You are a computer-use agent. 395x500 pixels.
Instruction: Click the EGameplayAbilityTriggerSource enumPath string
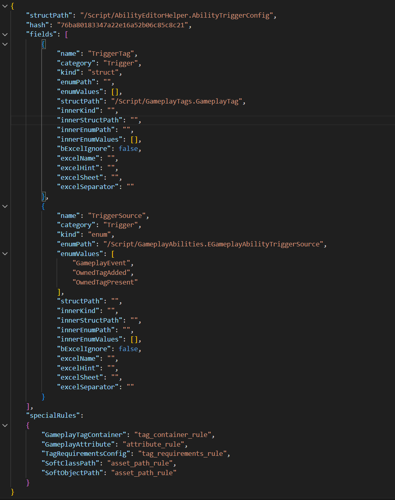click(213, 244)
